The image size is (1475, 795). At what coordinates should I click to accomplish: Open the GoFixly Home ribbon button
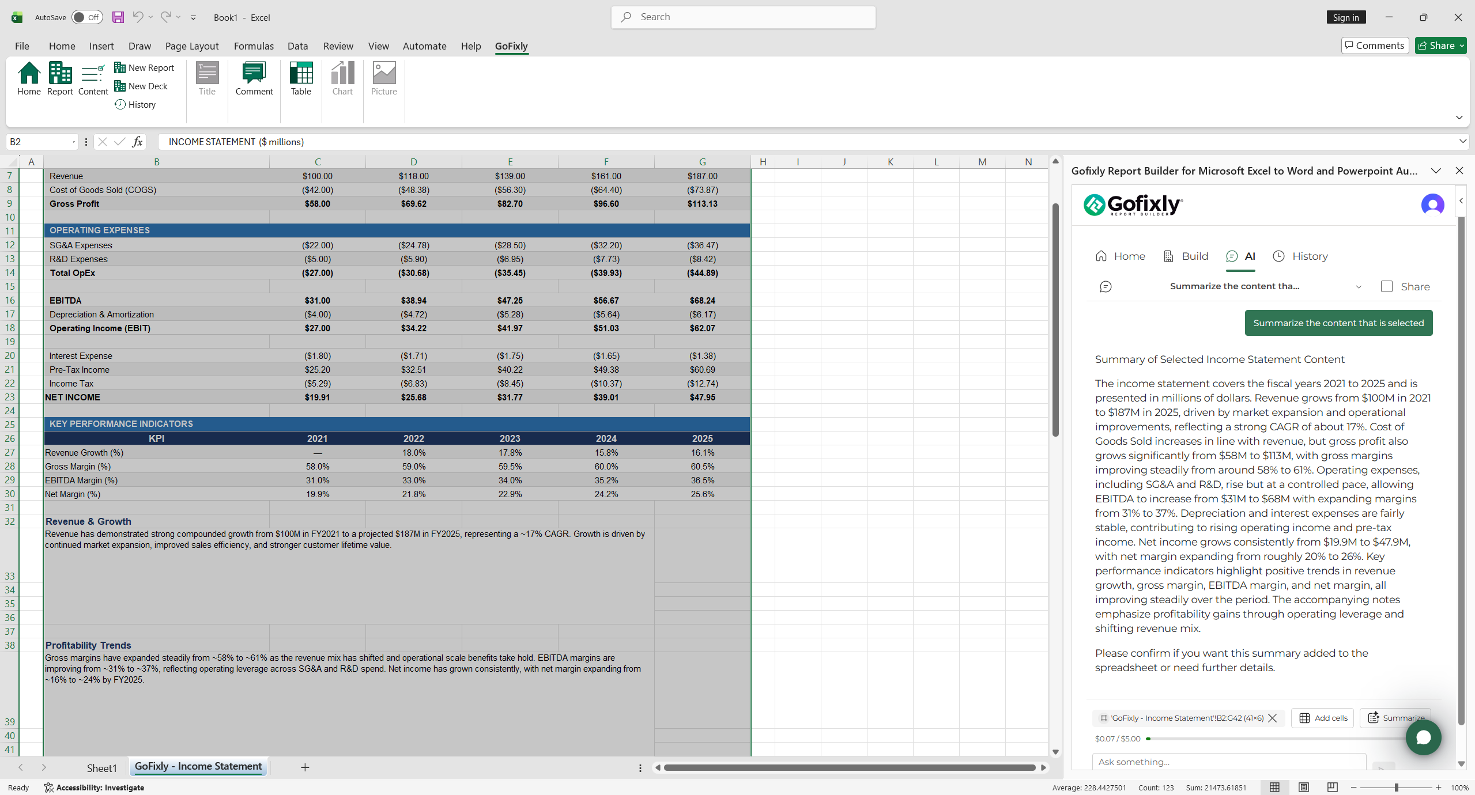[29, 78]
